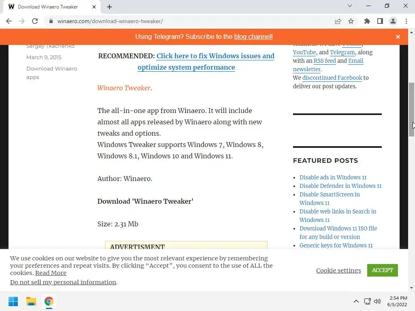Click Download 'Winaero Tweaker' heading text
Image resolution: width=415 pixels, height=311 pixels.
tap(145, 201)
